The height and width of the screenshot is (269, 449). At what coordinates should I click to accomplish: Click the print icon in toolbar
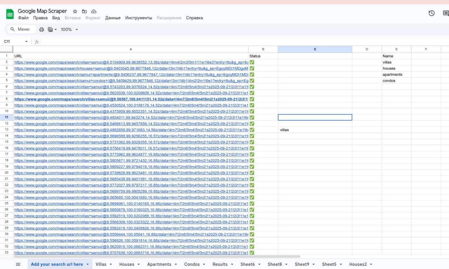click(41, 29)
